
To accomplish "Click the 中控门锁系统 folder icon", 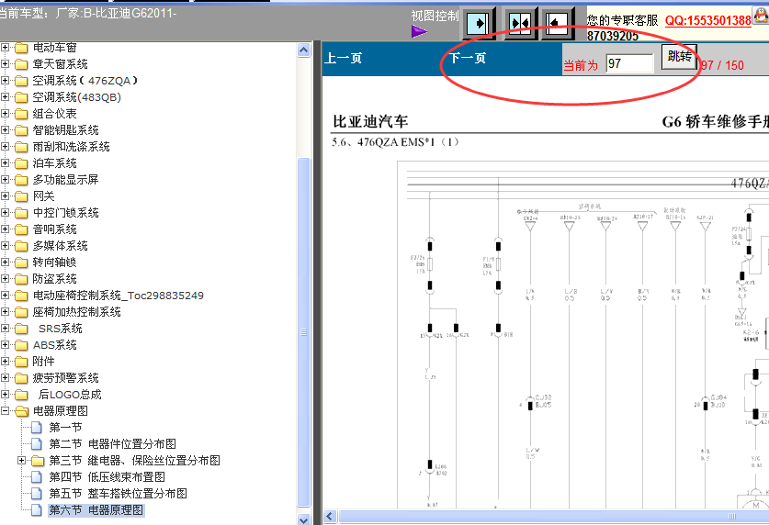I will coord(21,213).
